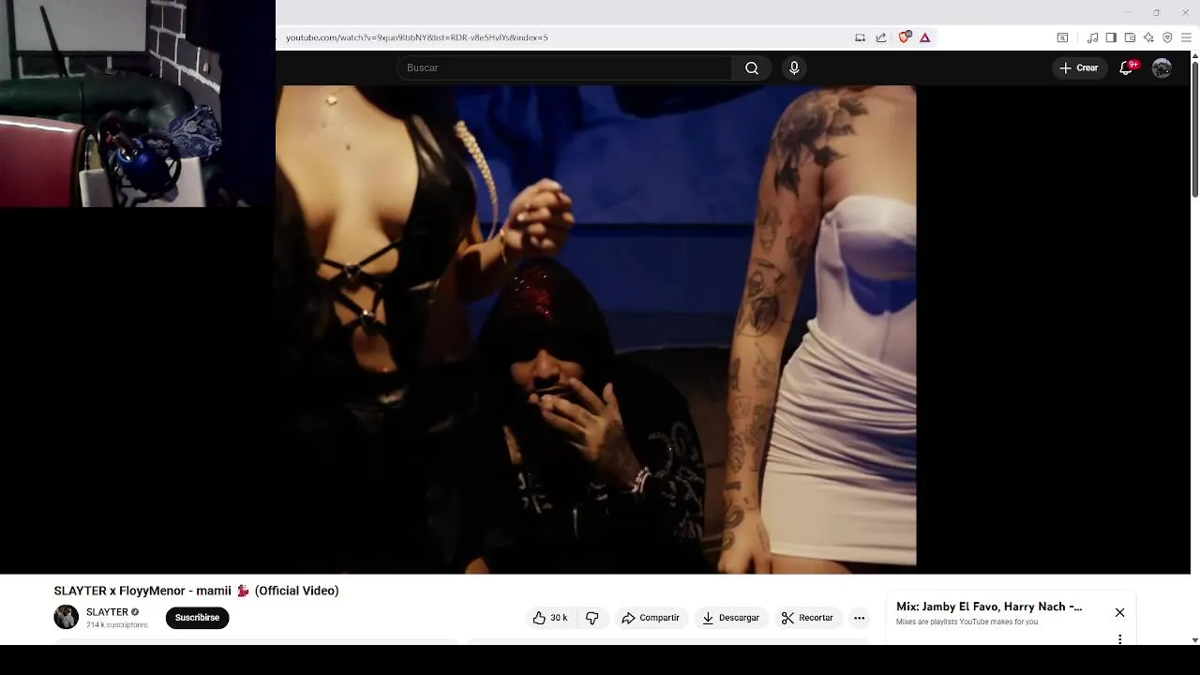The image size is (1200, 675).
Task: Toggle the browser sidebar panel icon
Action: click(1111, 37)
